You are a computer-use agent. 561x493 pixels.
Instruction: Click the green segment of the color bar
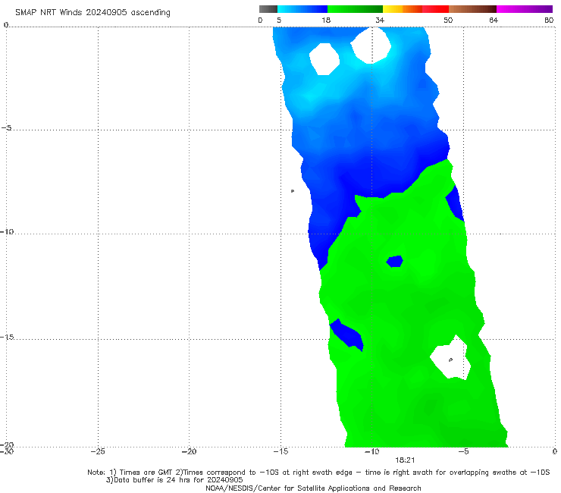pos(355,9)
